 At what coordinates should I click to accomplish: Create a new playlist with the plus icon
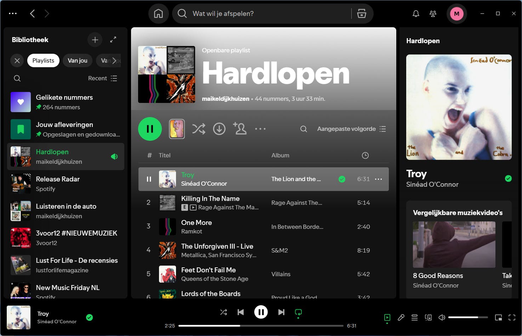95,40
